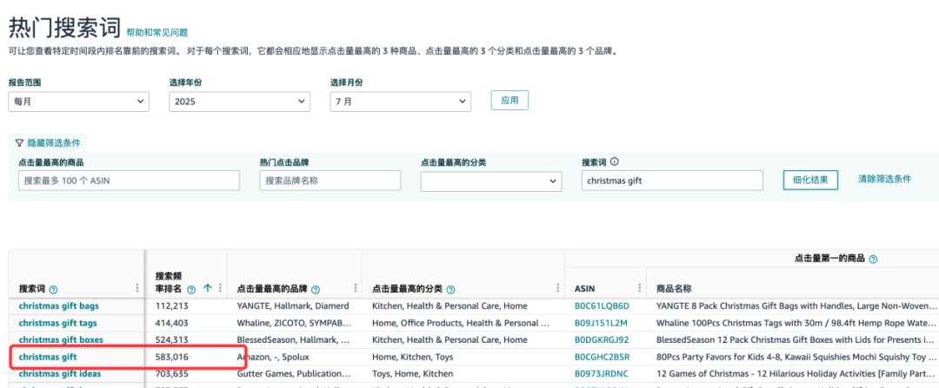Click brand cell Gutter Games, Publication…
This screenshot has height=388, width=939.
(x=294, y=373)
